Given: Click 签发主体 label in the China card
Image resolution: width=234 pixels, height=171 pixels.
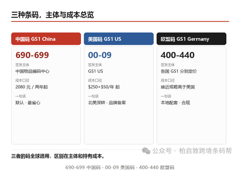Looking at the screenshot, I should (x=22, y=65).
